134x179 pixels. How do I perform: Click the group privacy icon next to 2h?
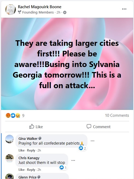pos(65,12)
